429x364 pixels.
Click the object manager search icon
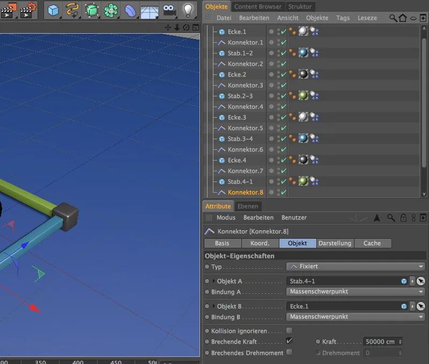(x=393, y=18)
